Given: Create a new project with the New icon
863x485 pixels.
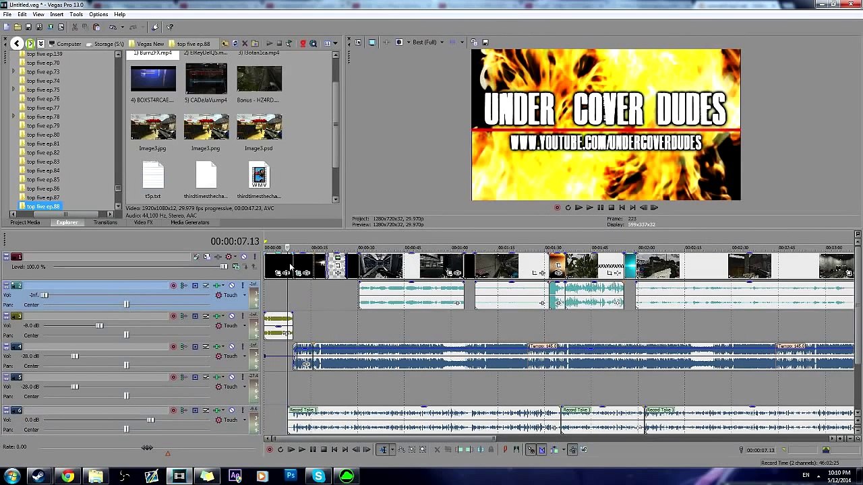Looking at the screenshot, I should point(6,27).
